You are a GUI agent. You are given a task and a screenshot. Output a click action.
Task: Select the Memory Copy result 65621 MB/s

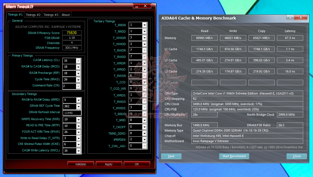click(x=262, y=38)
